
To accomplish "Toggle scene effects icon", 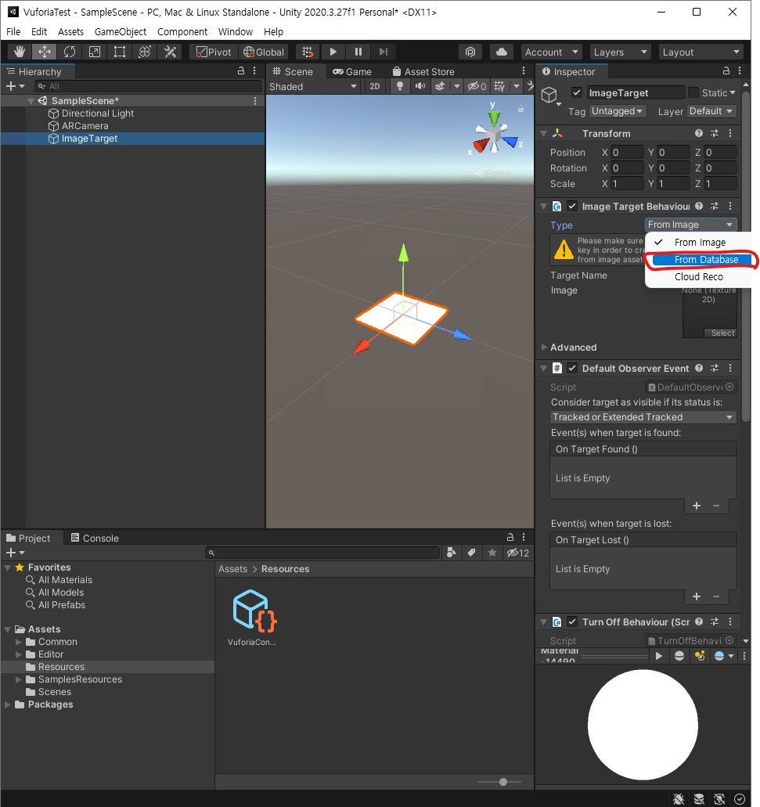I will [439, 86].
